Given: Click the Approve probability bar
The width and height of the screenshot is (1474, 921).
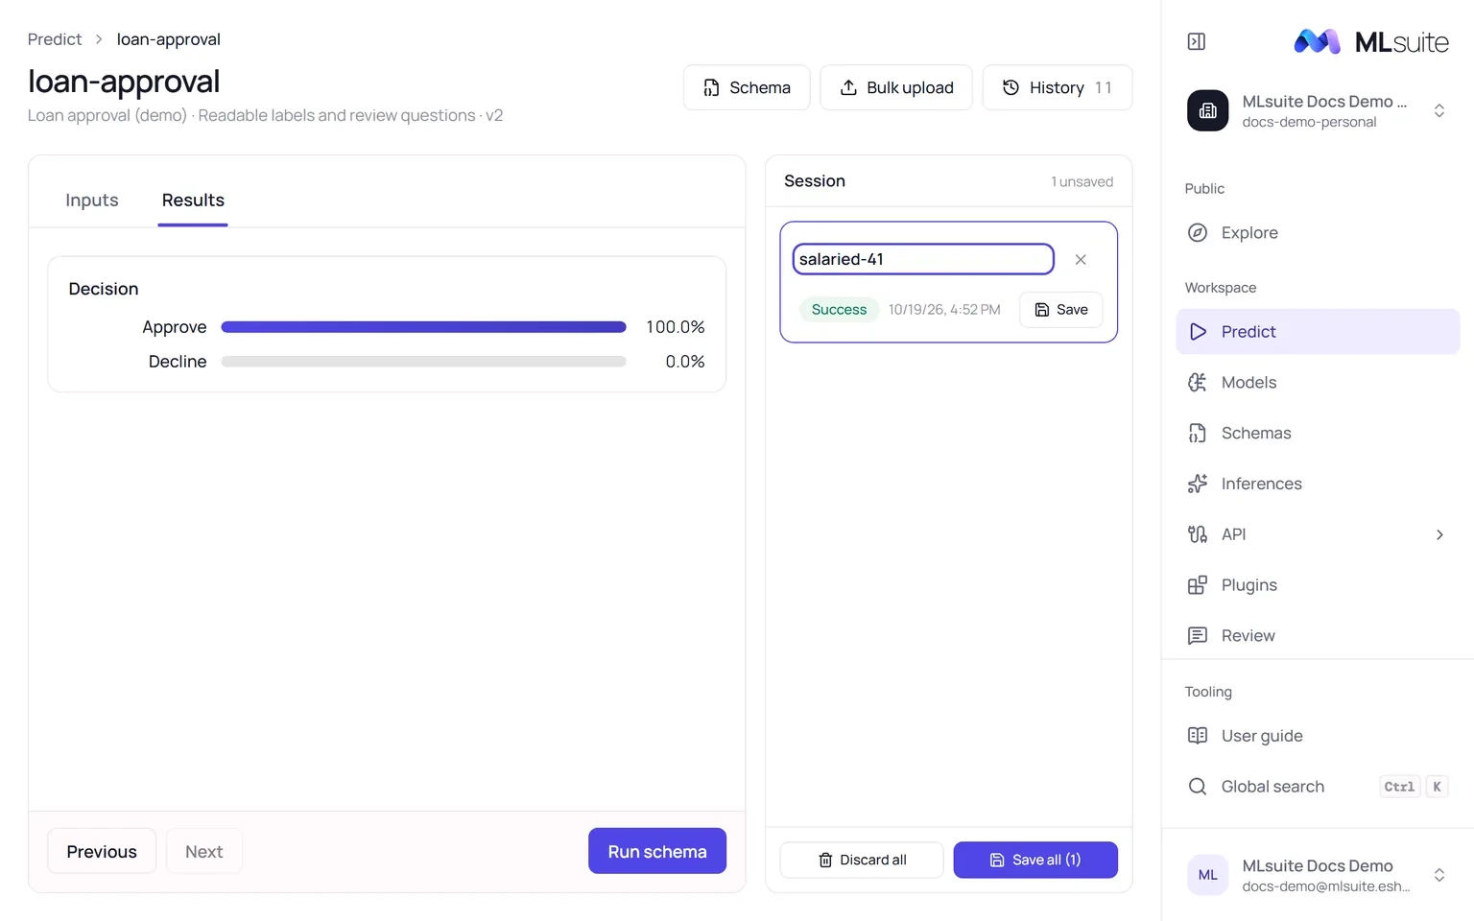Looking at the screenshot, I should click(423, 327).
